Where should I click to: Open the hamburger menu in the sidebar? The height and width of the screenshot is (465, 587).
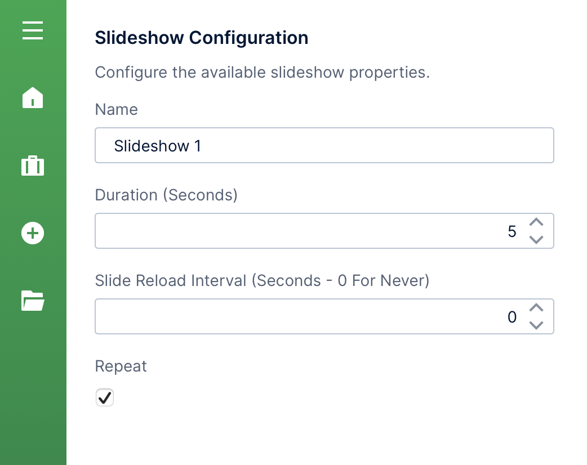(33, 30)
